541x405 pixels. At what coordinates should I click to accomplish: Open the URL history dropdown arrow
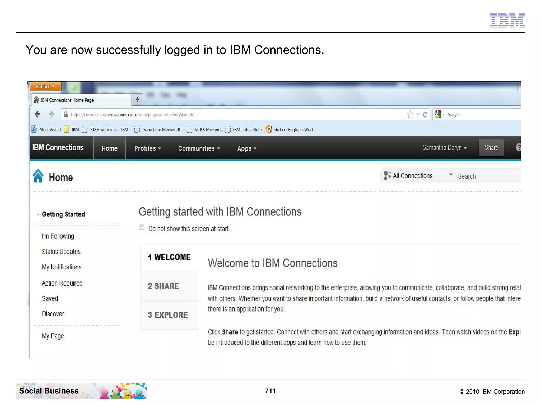point(418,114)
